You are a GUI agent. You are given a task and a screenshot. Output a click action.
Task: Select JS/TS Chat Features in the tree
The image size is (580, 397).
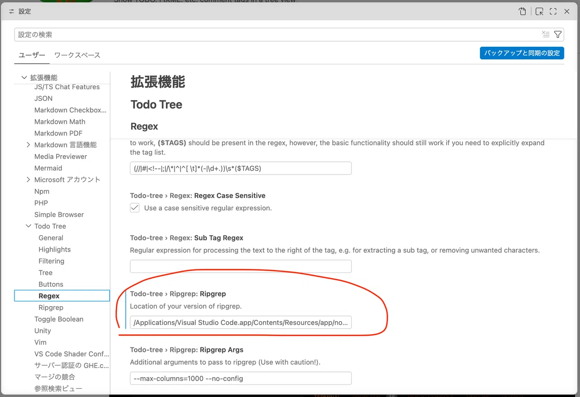[67, 87]
